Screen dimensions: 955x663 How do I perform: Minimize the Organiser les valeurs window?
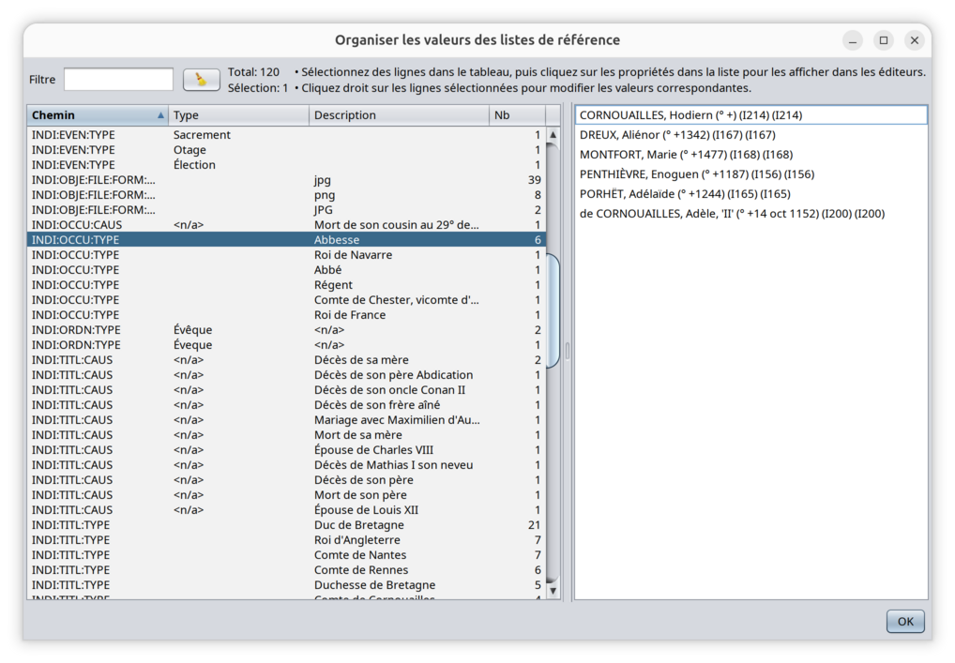tap(853, 40)
